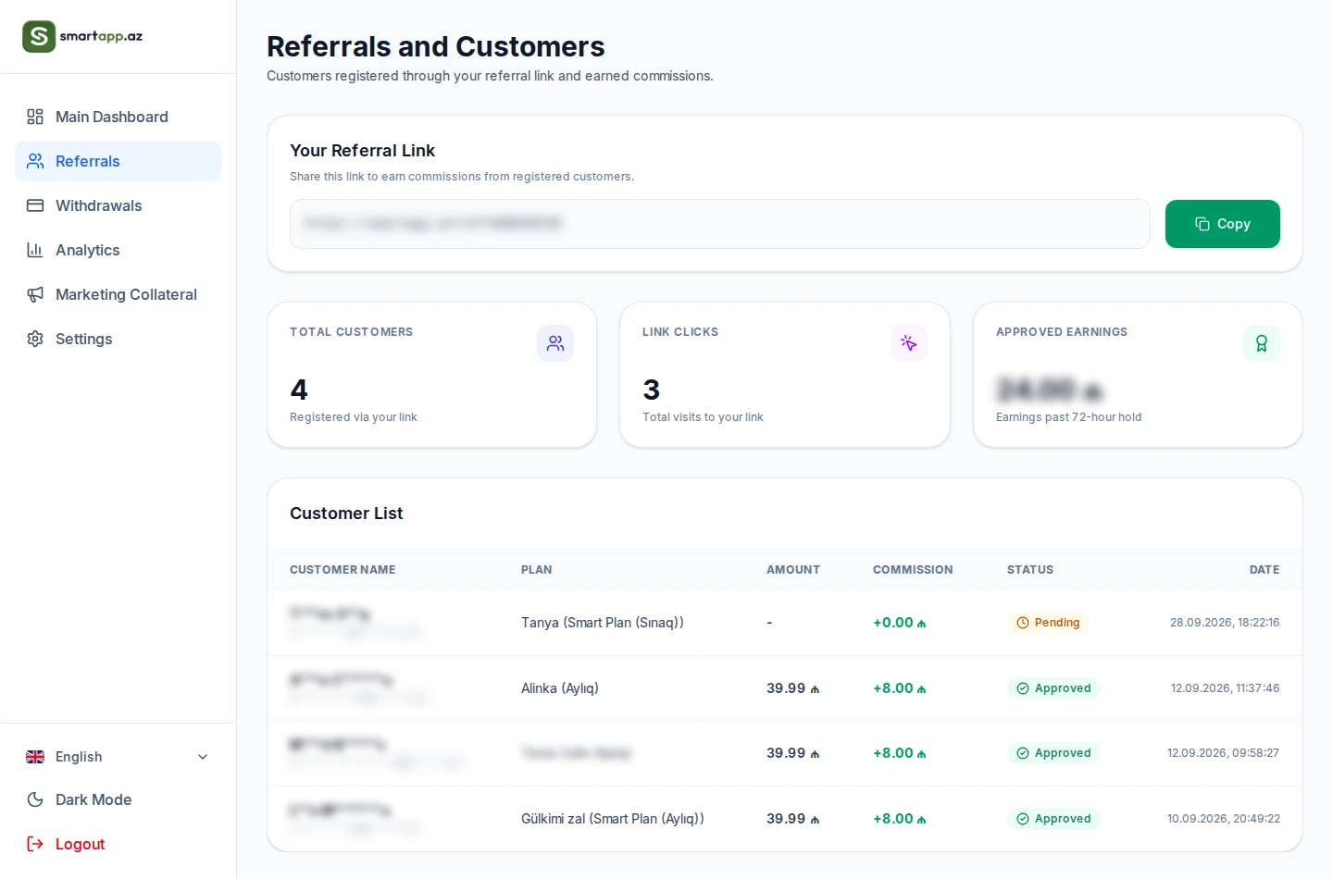This screenshot has height=879, width=1333.
Task: Click the Amount column header
Action: point(793,570)
